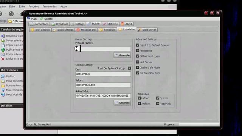Switch to Icon Settings sub-tab
The image size is (242, 136).
40,30
